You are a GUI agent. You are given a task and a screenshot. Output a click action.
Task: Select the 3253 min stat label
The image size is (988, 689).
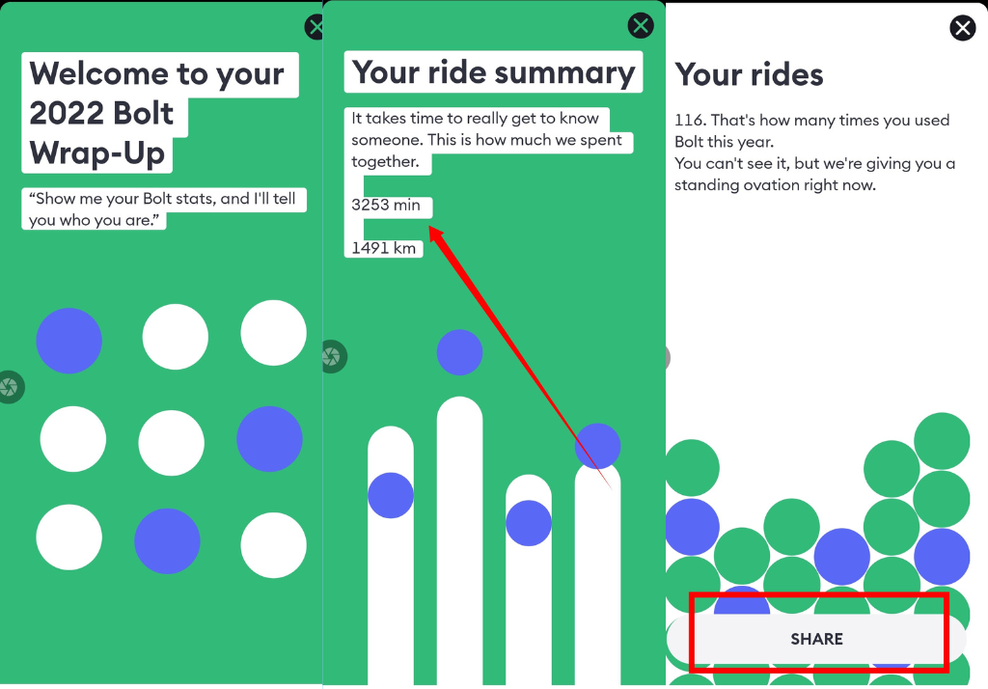[386, 205]
